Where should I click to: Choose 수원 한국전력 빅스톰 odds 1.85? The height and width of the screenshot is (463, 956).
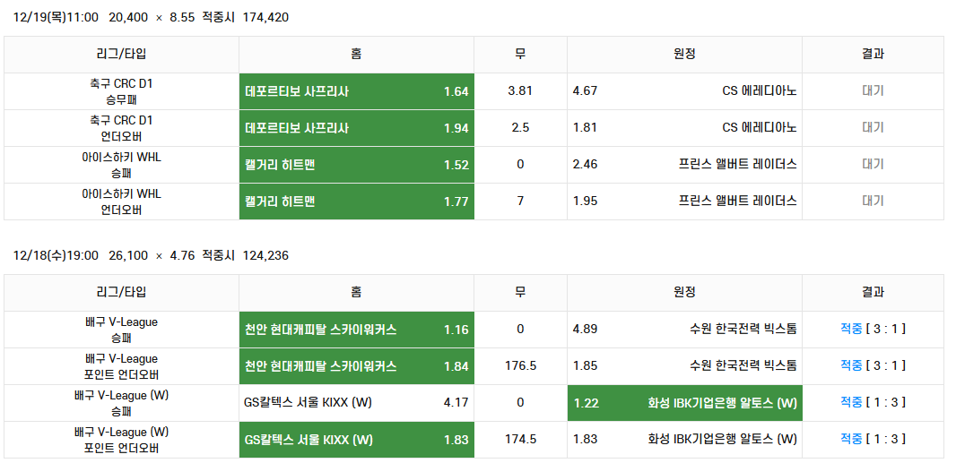pos(684,366)
